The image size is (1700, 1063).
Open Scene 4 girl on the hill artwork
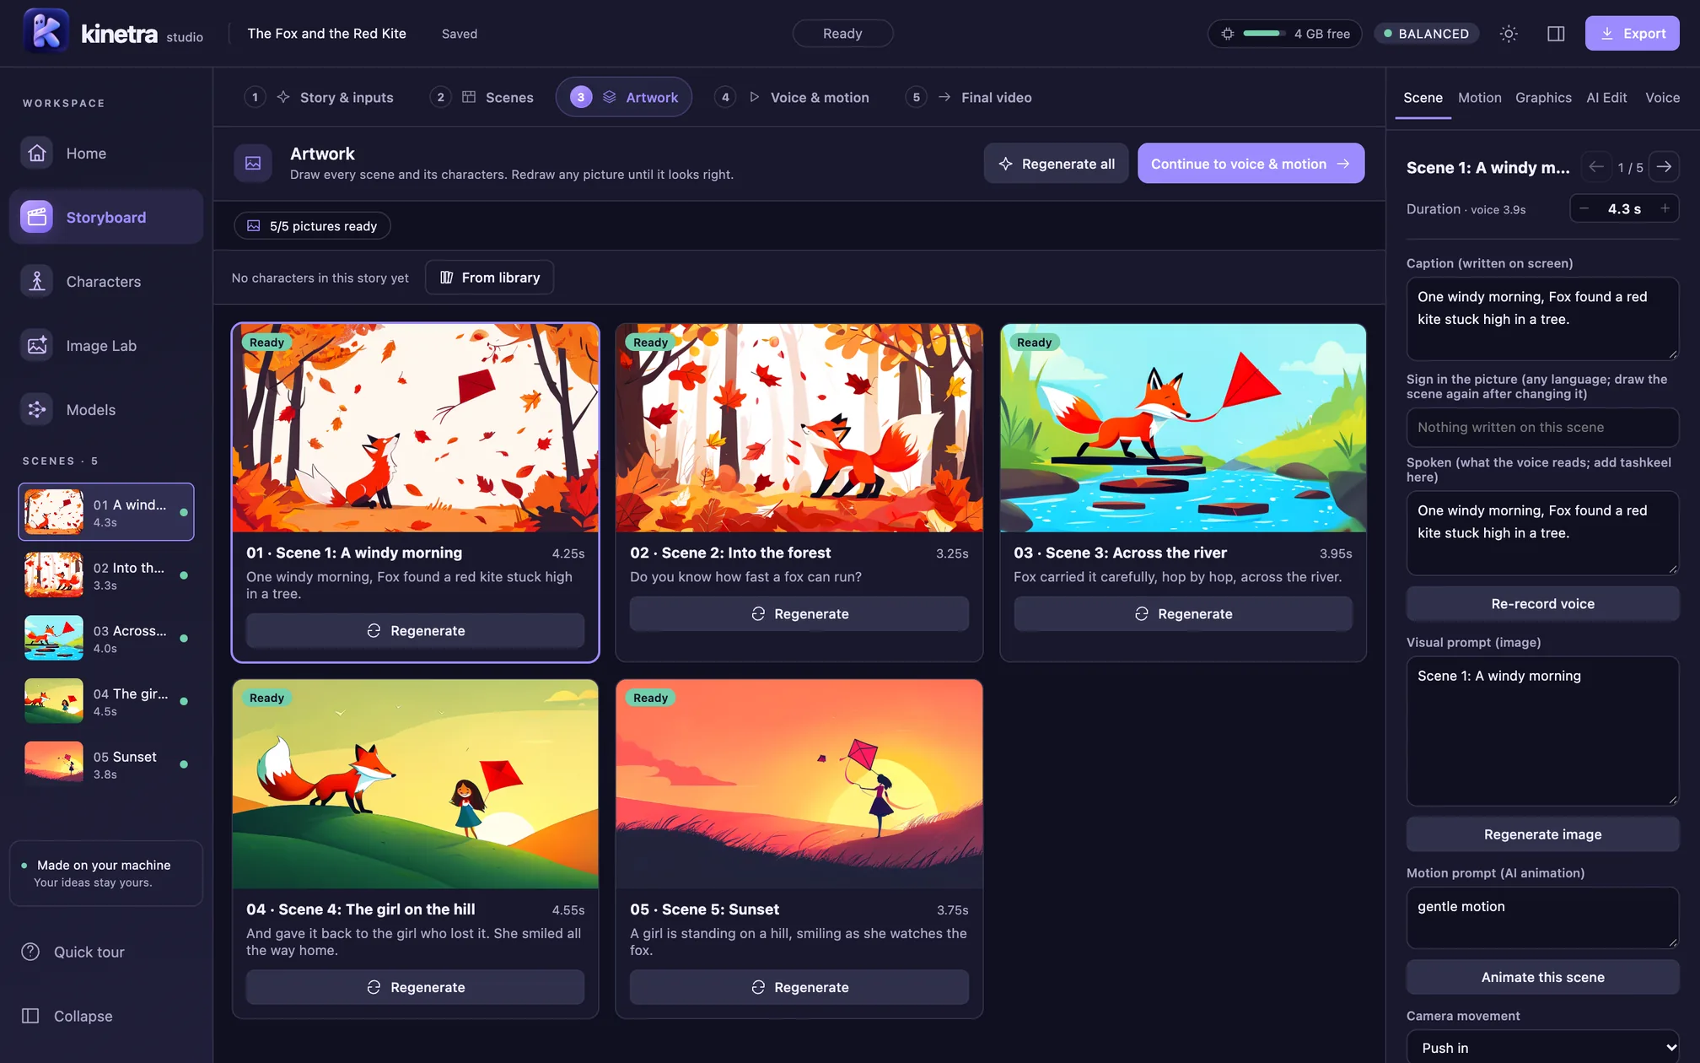(x=415, y=784)
